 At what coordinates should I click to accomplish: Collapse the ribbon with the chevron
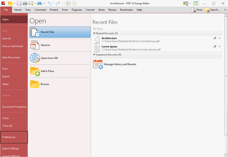point(225,10)
